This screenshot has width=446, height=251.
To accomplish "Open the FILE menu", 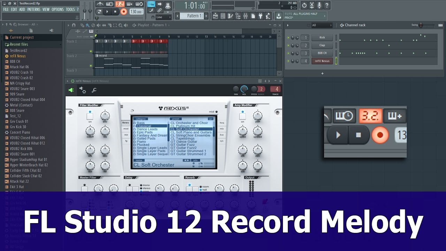I will (6, 9).
